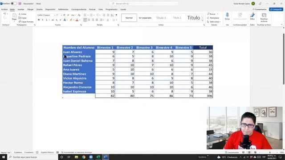Viewport: 285px width, 160px height.
Task: Apply superscript formatting
Action: coord(61,20)
